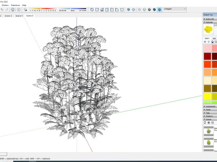
Task: Open the Edit tab in Materials
Action: [x=214, y=39]
